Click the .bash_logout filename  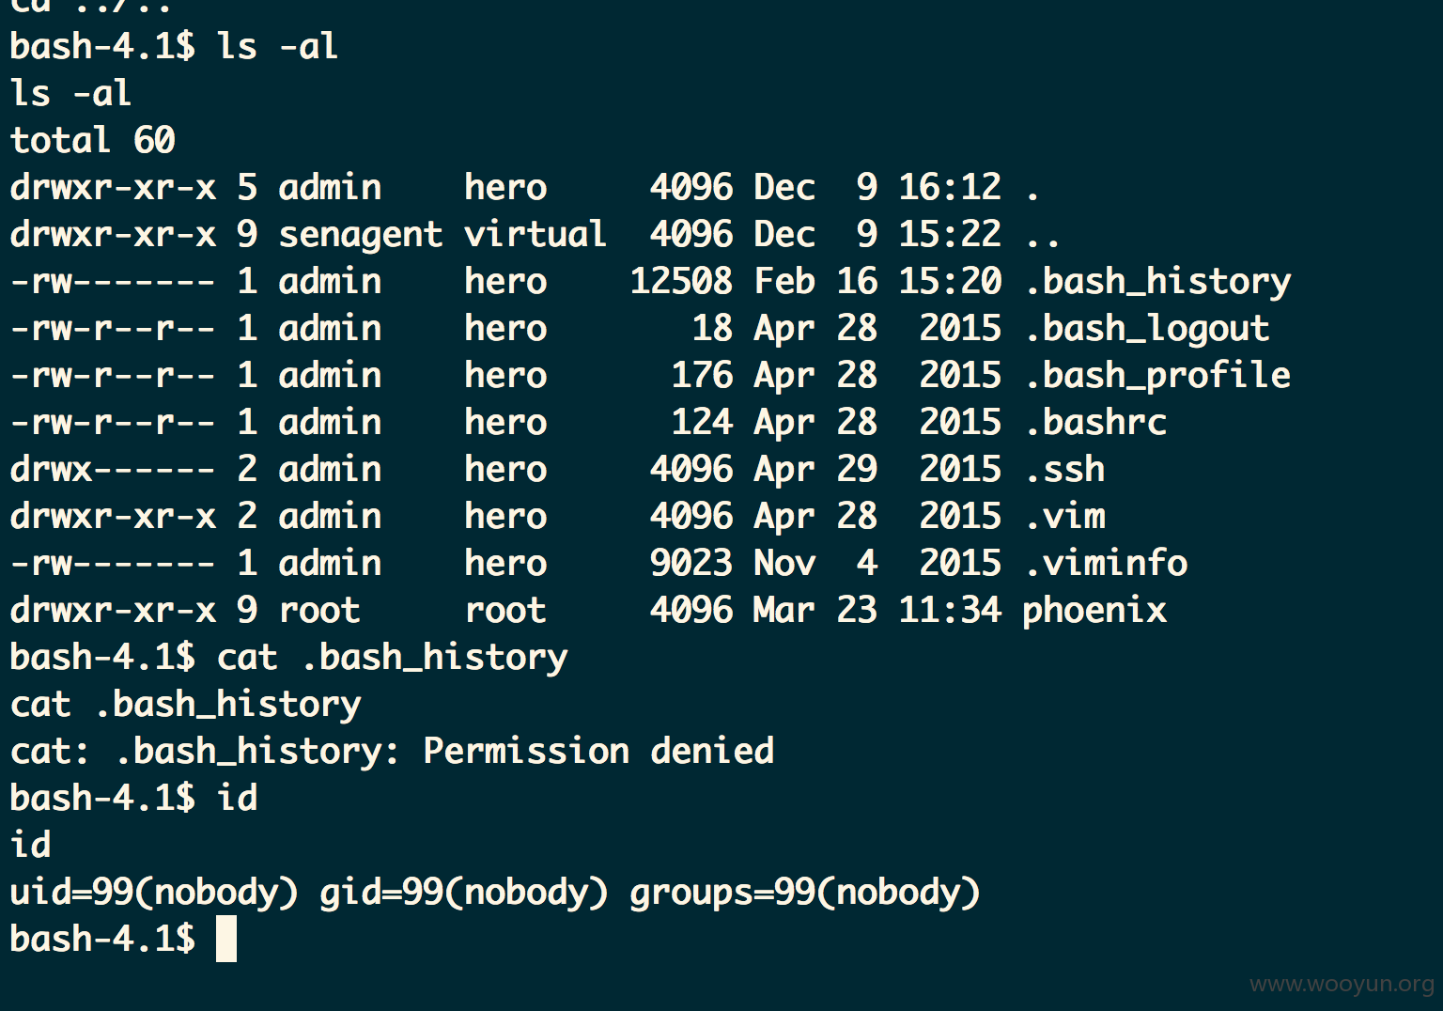pyautogui.click(x=1147, y=329)
